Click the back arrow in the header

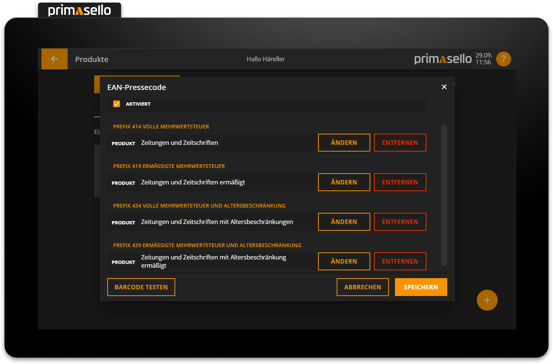coord(55,59)
